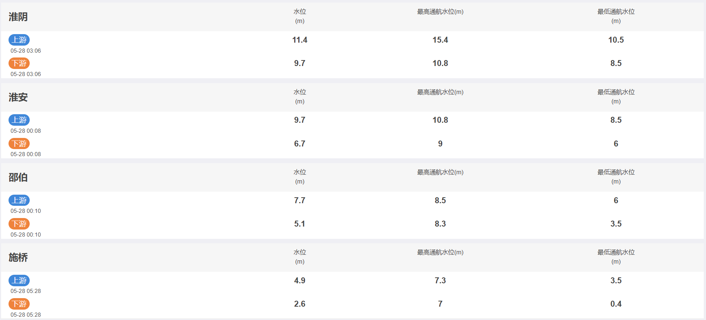Screen dimensions: 706x320
Task: Select the 淮阴 station heading
Action: 18,17
